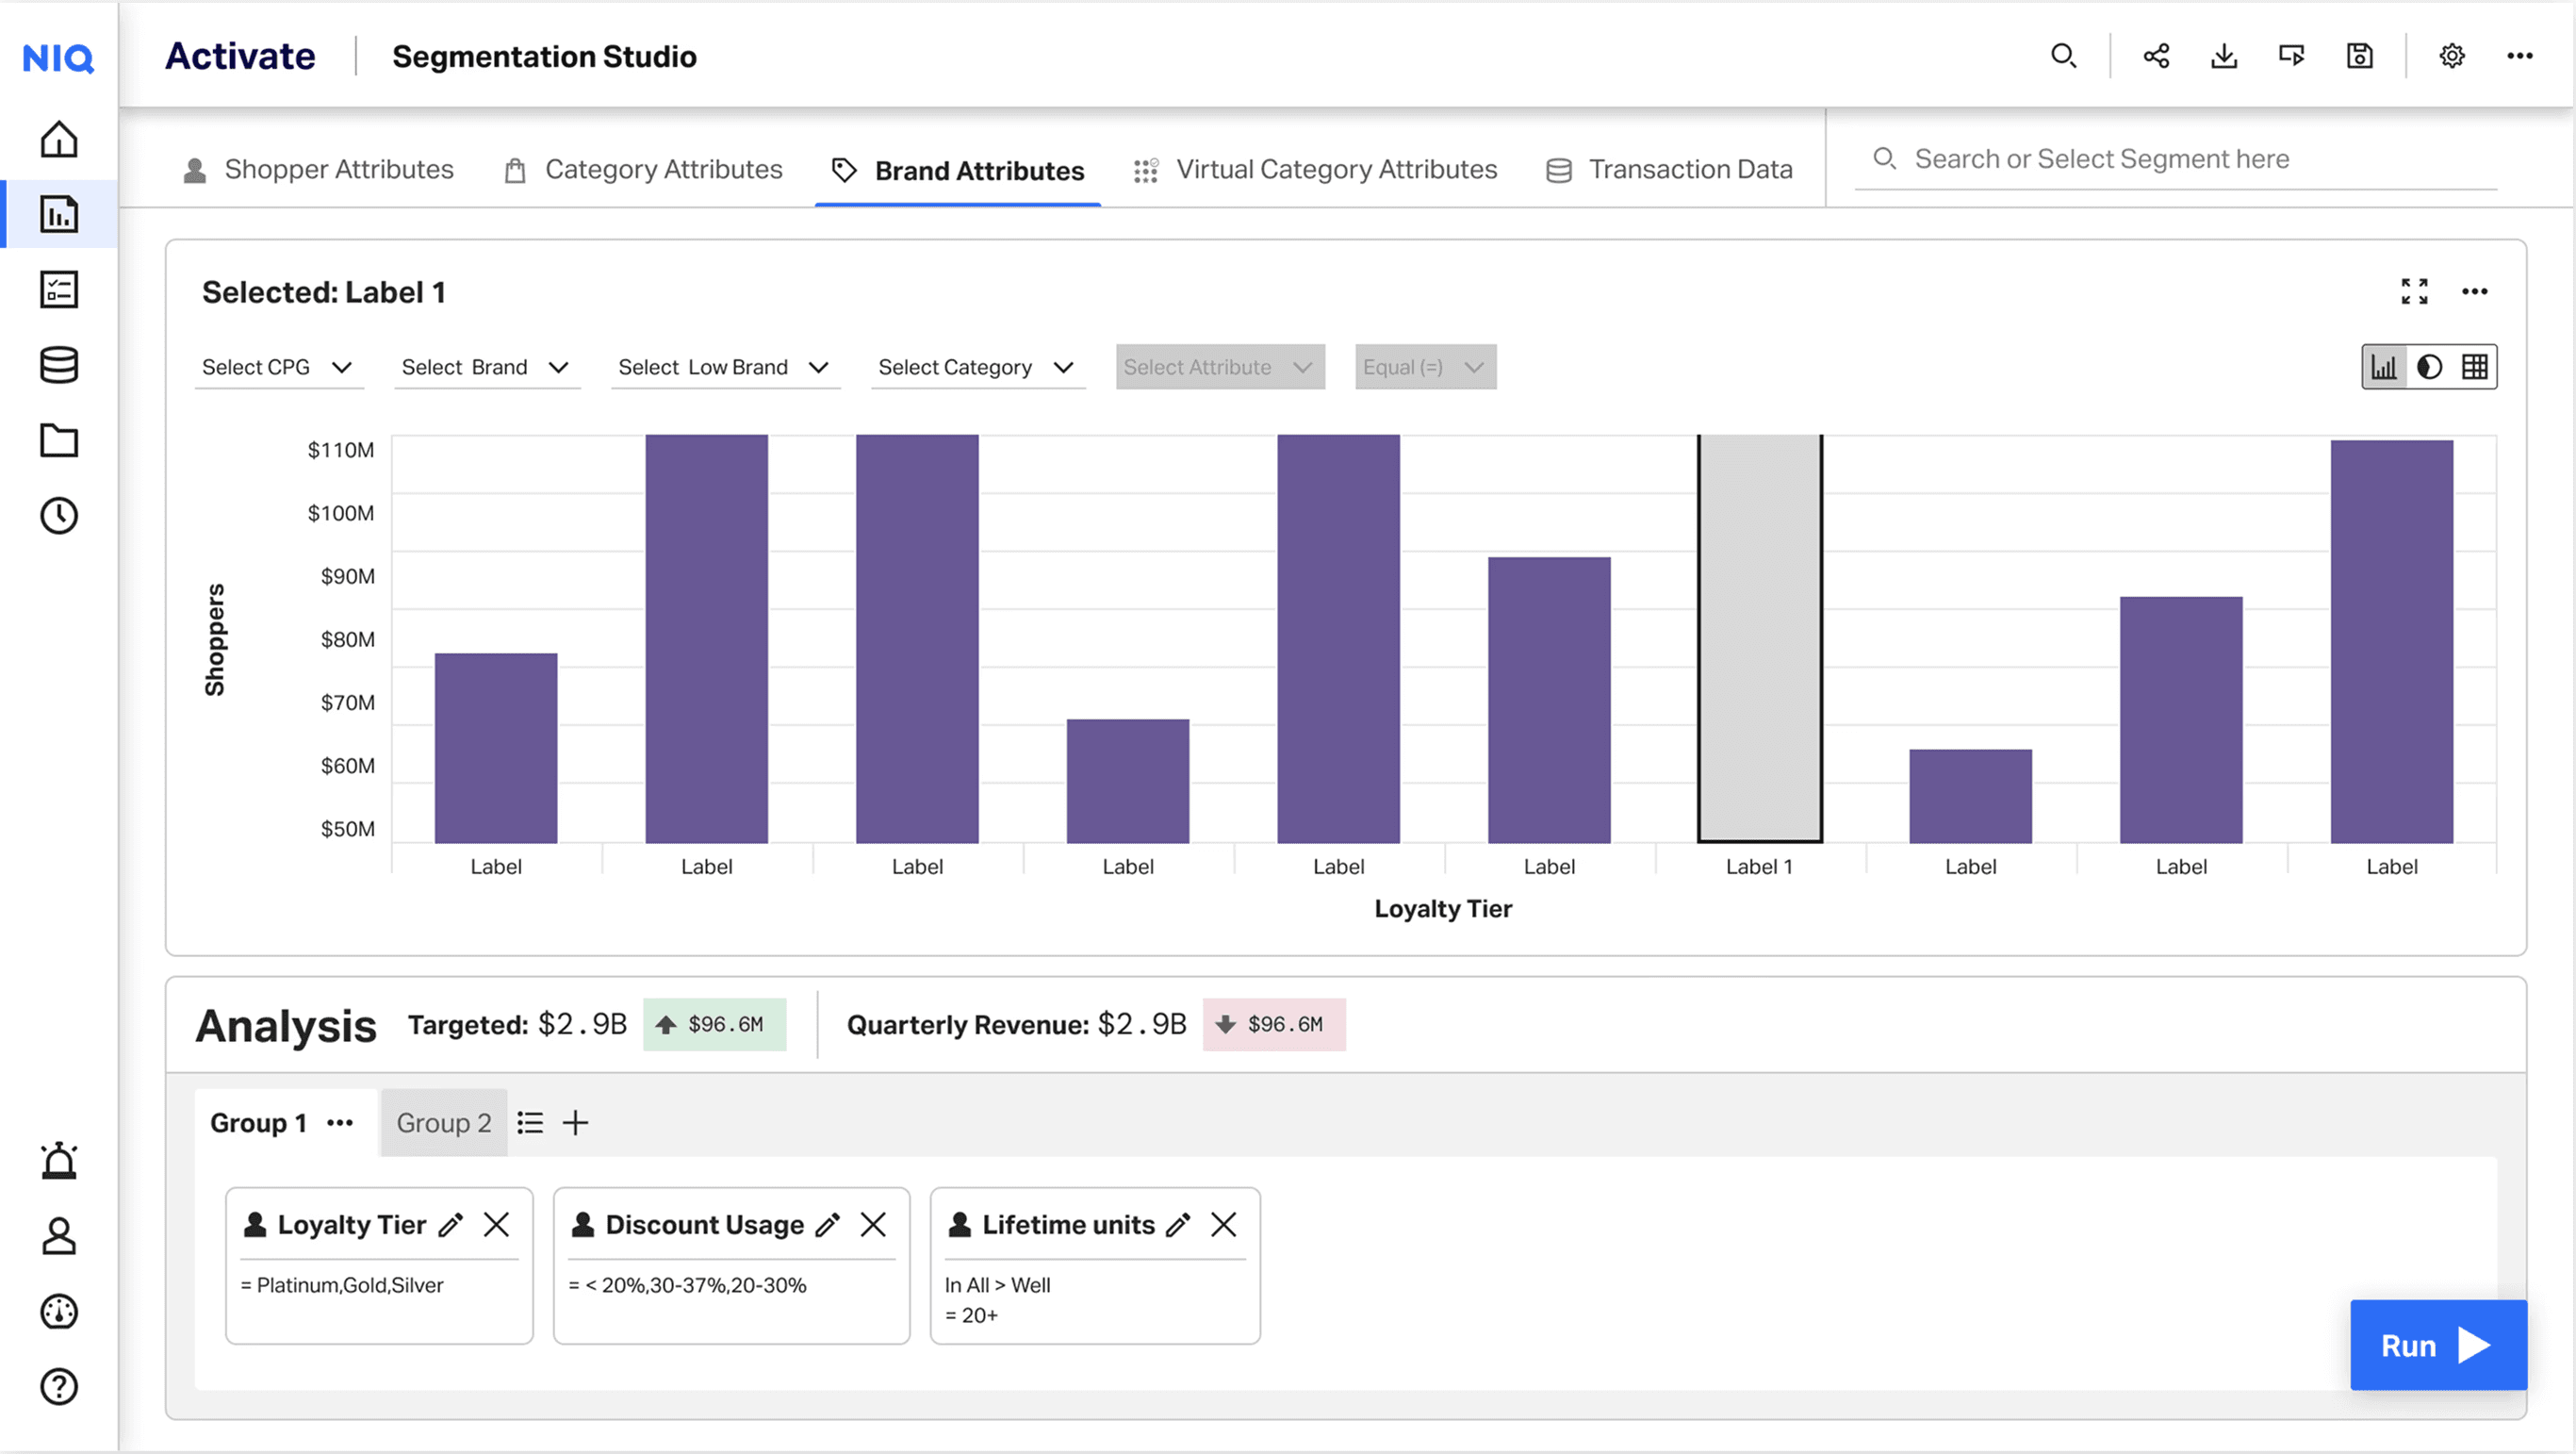Image resolution: width=2576 pixels, height=1454 pixels.
Task: Click the share icon in top toolbar
Action: coord(2156,56)
